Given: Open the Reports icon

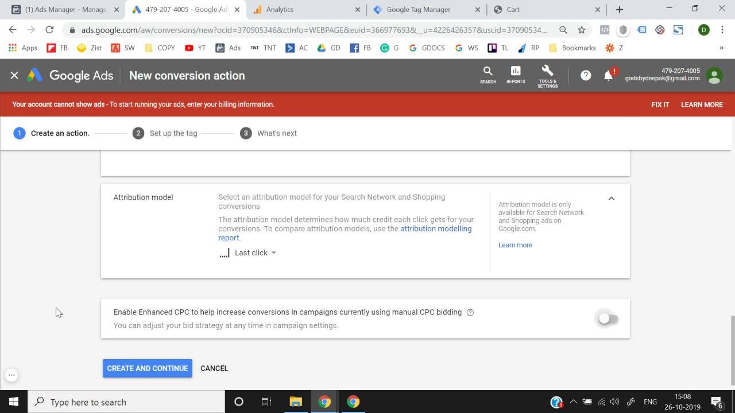Looking at the screenshot, I should (516, 75).
